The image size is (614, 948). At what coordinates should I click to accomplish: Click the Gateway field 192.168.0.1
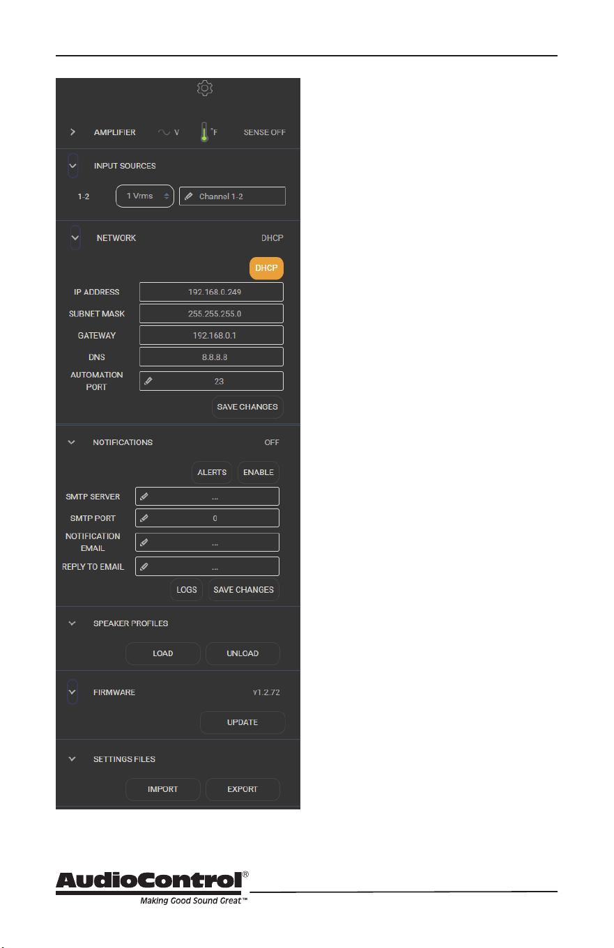coord(211,335)
